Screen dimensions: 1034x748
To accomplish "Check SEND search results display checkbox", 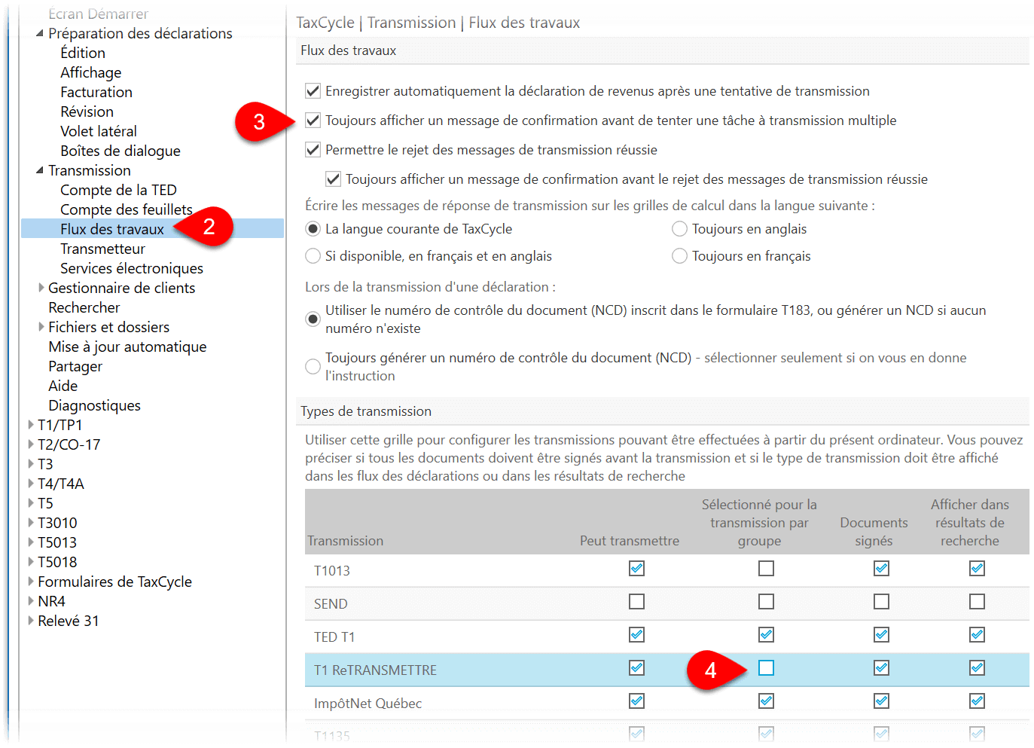I will tap(977, 602).
